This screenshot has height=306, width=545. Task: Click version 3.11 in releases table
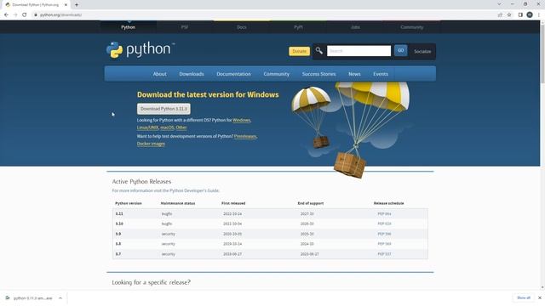pyautogui.click(x=119, y=213)
